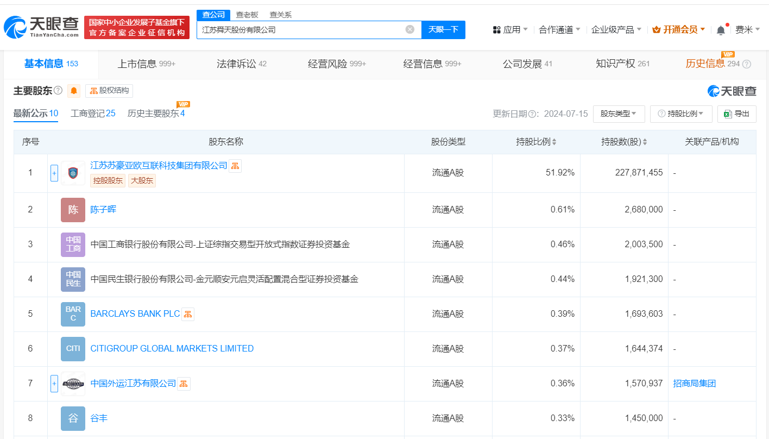Click the 中国民生银行 金元顺安 fund shareholder name
The width and height of the screenshot is (769, 439).
224,279
